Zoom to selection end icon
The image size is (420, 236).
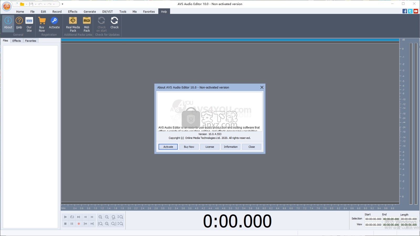[x=113, y=224]
